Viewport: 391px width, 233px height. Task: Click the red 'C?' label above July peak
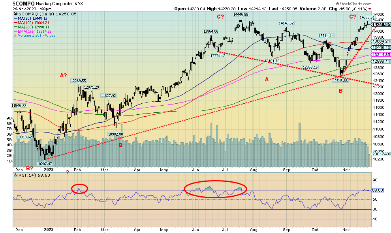click(x=220, y=16)
